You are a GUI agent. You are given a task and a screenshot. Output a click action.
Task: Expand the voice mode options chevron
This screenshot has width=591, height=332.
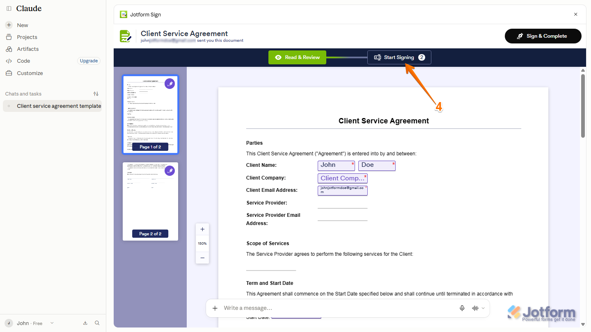(483, 308)
